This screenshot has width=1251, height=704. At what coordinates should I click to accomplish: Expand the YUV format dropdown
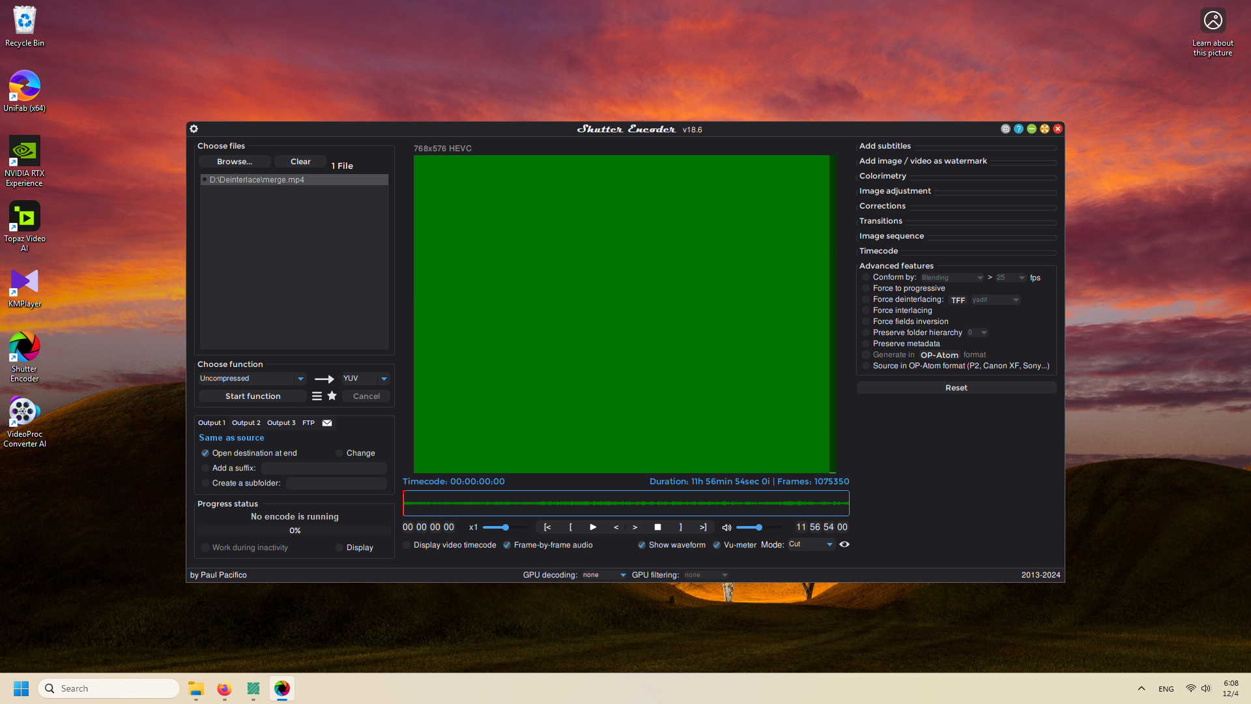(x=384, y=379)
